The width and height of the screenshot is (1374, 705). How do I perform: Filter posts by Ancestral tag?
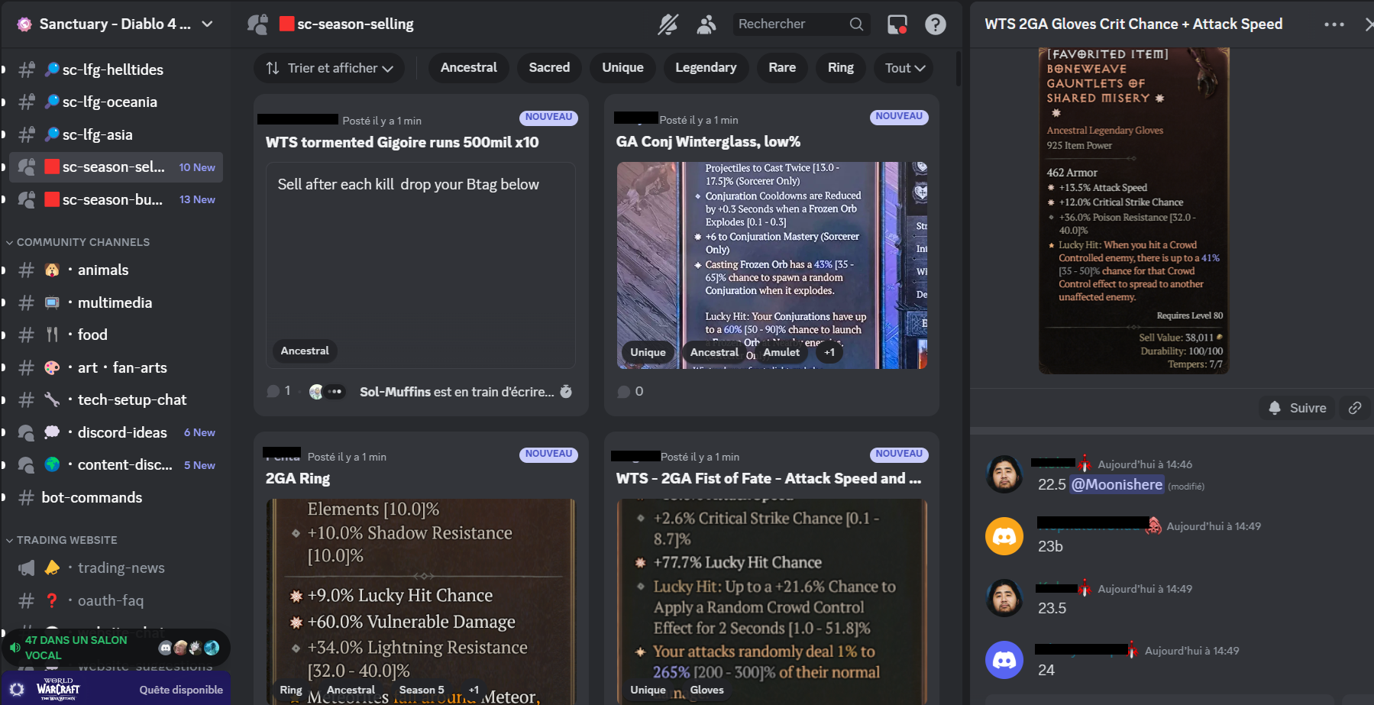pyautogui.click(x=468, y=67)
